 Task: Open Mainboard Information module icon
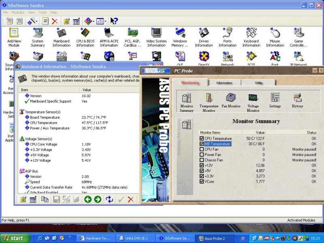coord(62,37)
